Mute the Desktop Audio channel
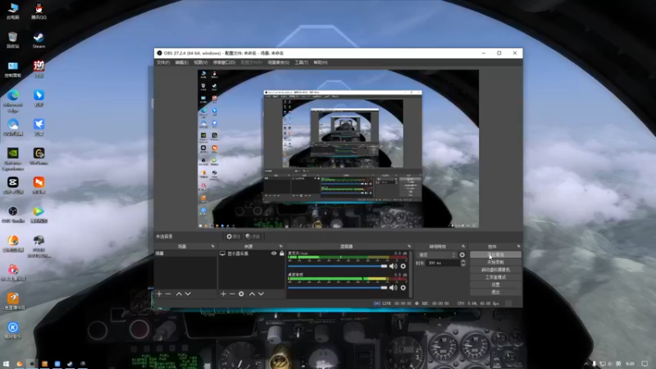The height and width of the screenshot is (369, 656). click(394, 288)
